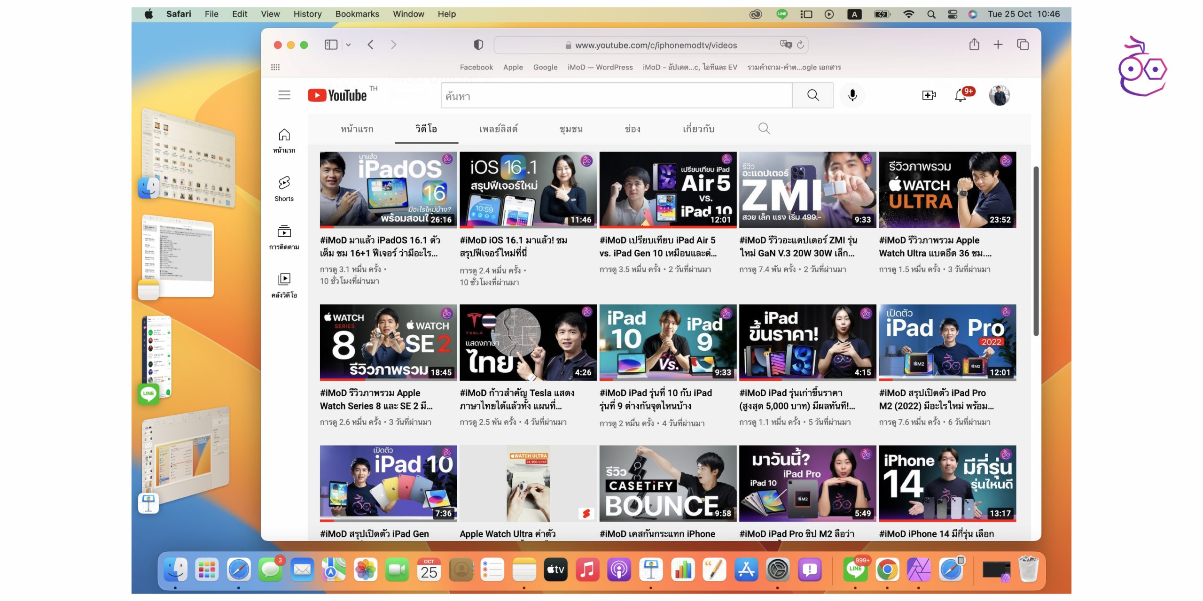Click the YouTube search input field
The image size is (1203, 601).
(x=616, y=96)
